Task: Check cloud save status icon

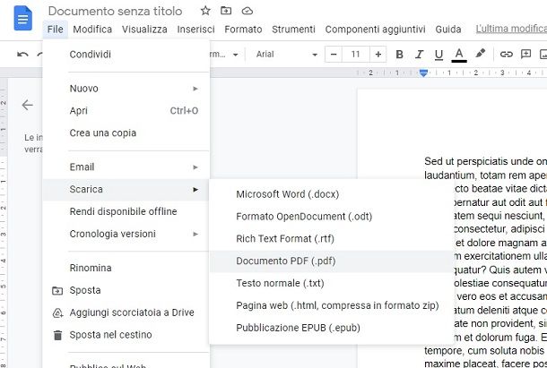Action: tap(247, 11)
